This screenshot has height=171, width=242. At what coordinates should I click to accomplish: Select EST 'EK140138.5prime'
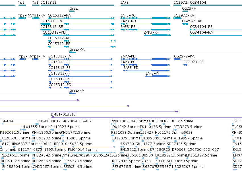pos(155,127)
